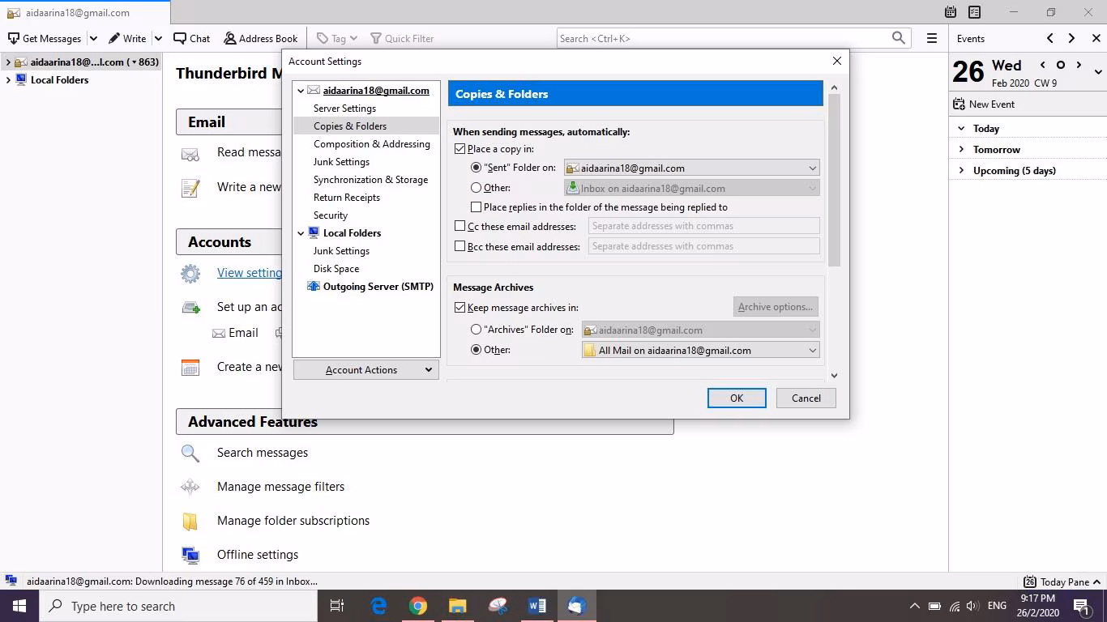Expand the Tomorrow events section
Screen dimensions: 1107x622
(x=961, y=150)
